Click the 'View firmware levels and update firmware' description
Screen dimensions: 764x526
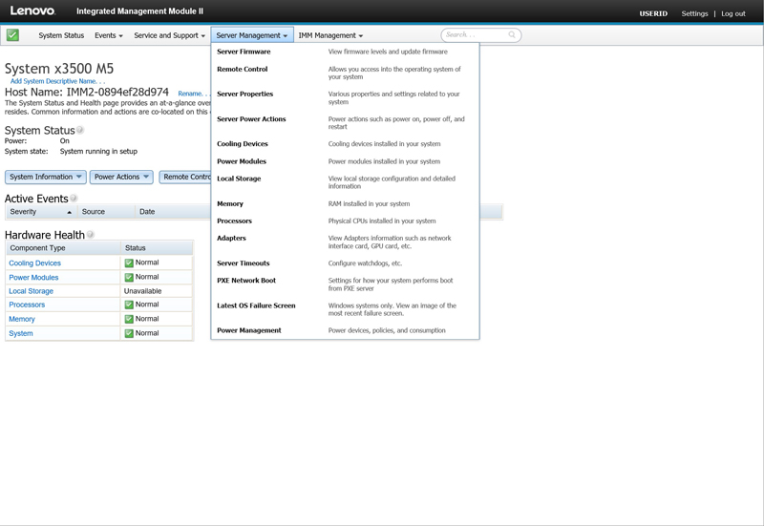(388, 52)
